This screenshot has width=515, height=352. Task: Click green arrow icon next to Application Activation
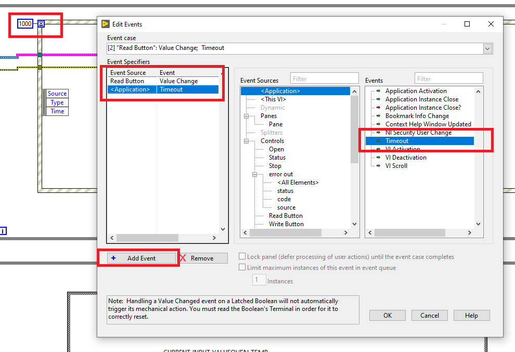pyautogui.click(x=378, y=90)
